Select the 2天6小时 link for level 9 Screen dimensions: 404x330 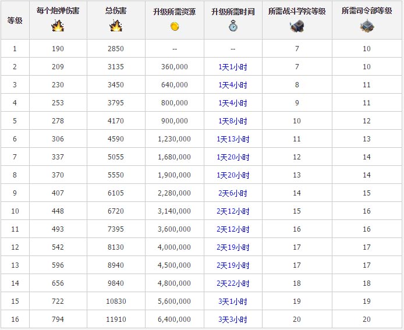coord(233,193)
